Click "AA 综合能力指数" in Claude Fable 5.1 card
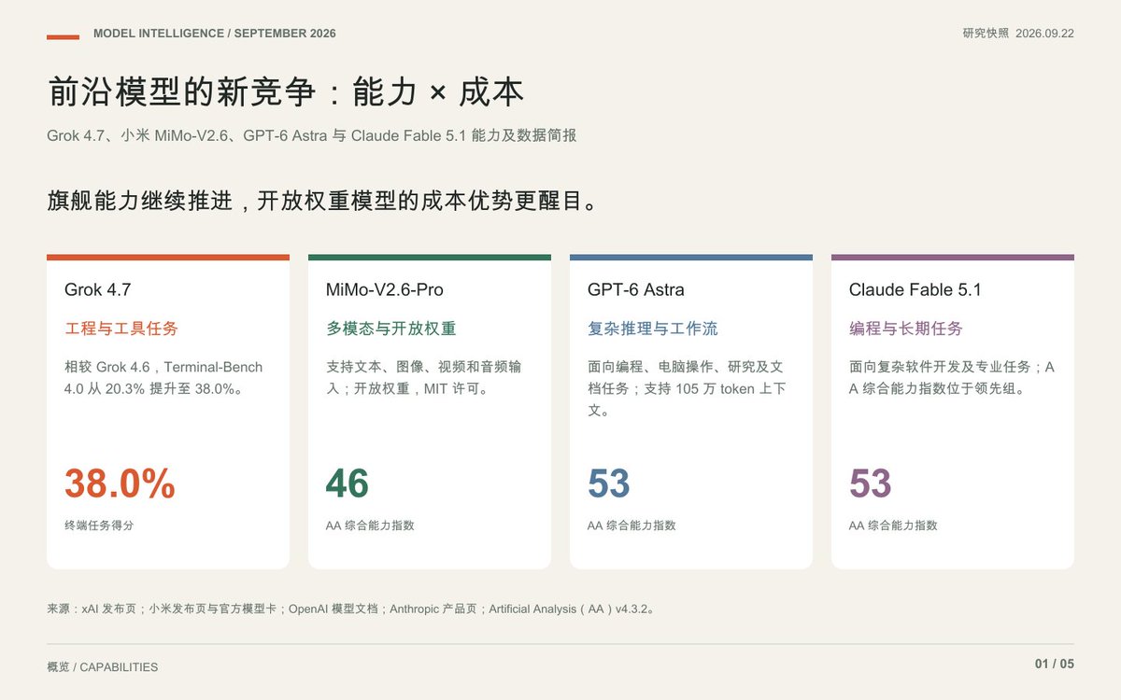Viewport: 1121px width, 700px height. [893, 525]
